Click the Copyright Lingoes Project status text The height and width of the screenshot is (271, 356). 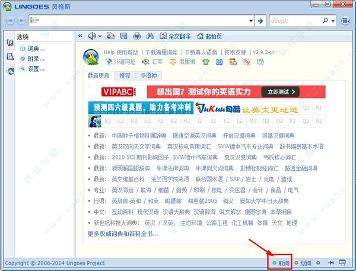55,263
